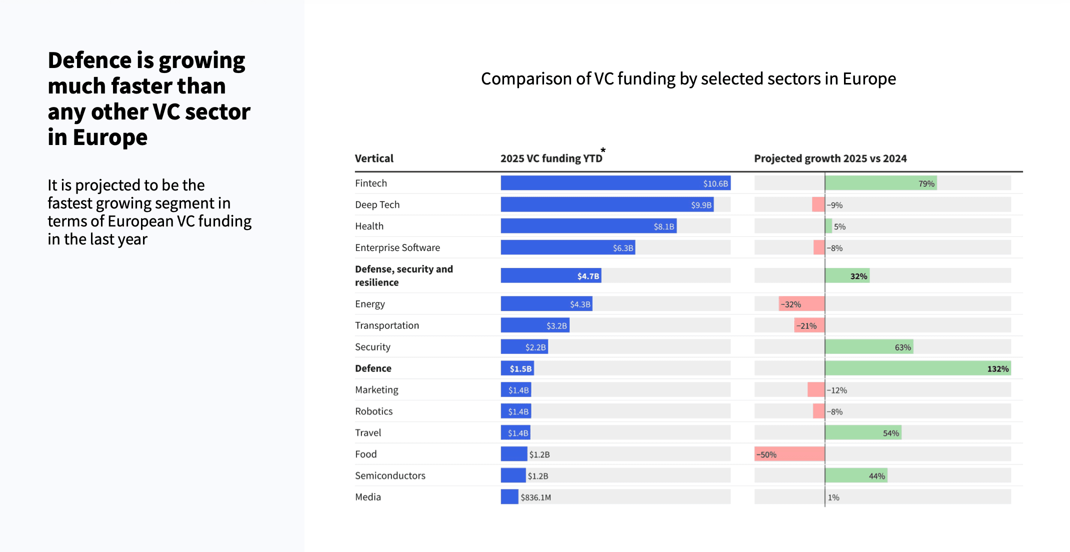Image resolution: width=1070 pixels, height=552 pixels.
Task: Click the Fintech 79% growth bar
Action: click(x=880, y=183)
